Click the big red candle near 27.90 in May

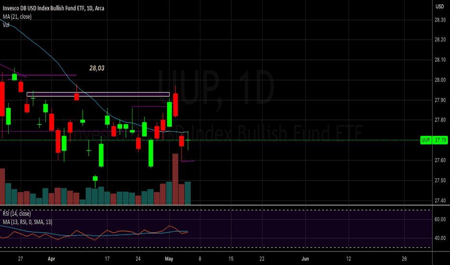point(175,105)
